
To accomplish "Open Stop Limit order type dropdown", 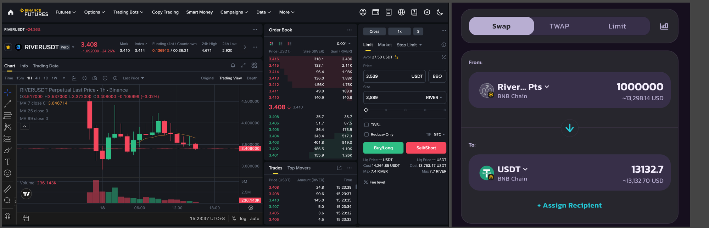I will pos(409,45).
